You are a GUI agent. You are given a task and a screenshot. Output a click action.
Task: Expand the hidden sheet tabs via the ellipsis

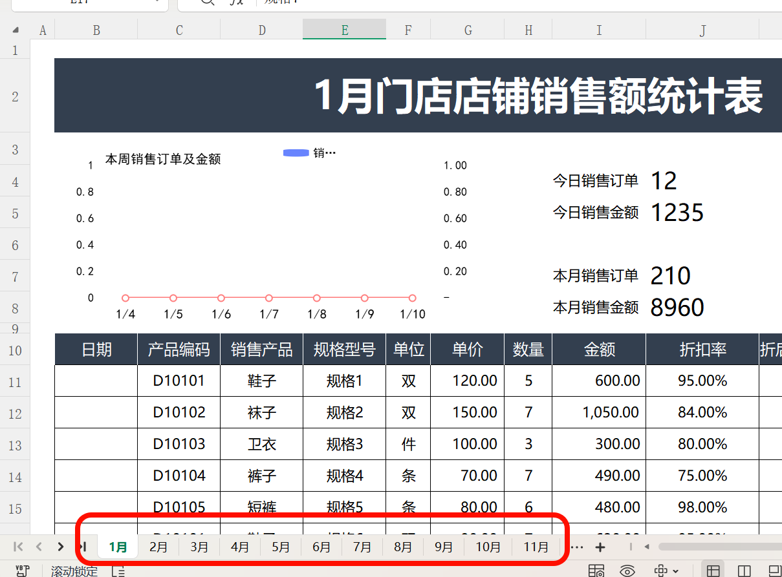pyautogui.click(x=576, y=546)
